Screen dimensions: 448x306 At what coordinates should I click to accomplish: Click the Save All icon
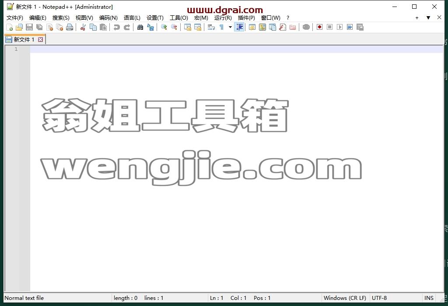click(x=39, y=27)
